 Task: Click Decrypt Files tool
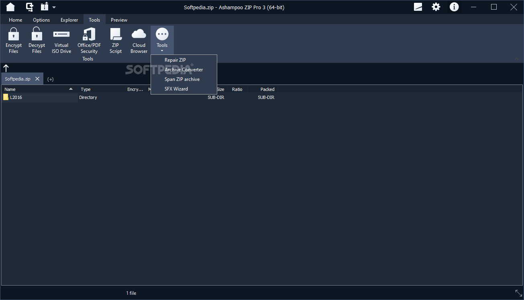(x=37, y=40)
